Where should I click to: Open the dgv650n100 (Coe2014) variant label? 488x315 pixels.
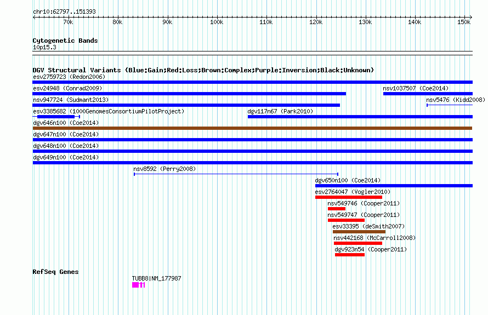tap(348, 180)
